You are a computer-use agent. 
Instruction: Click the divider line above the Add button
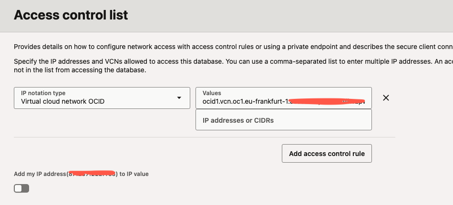pos(204,137)
